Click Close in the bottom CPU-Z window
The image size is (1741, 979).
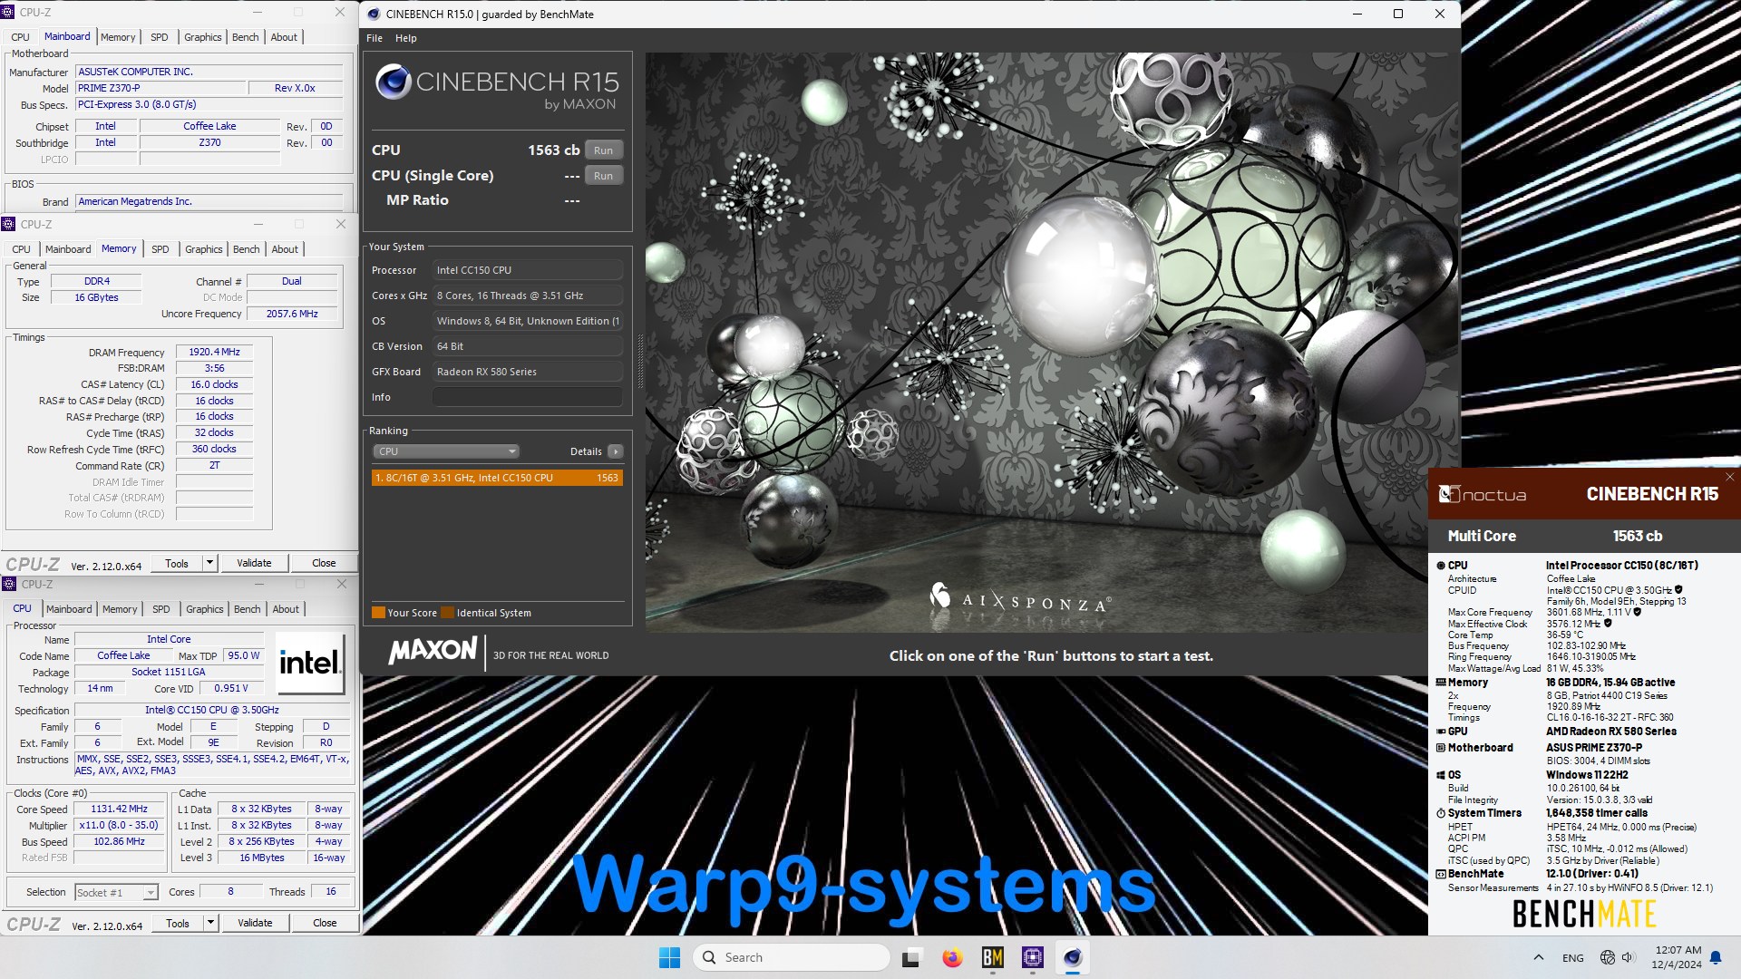(x=325, y=923)
